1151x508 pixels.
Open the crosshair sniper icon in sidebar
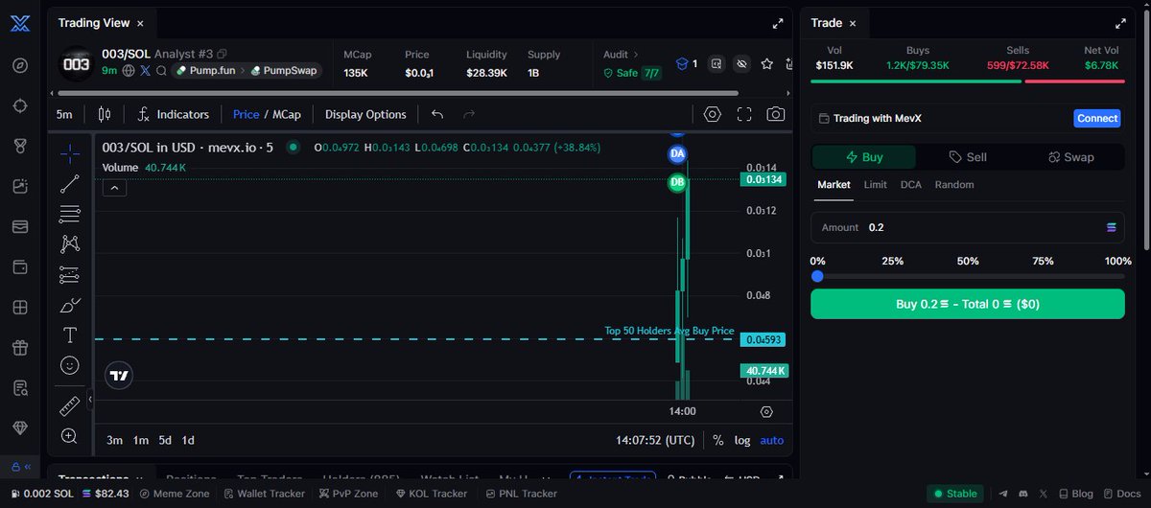20,105
